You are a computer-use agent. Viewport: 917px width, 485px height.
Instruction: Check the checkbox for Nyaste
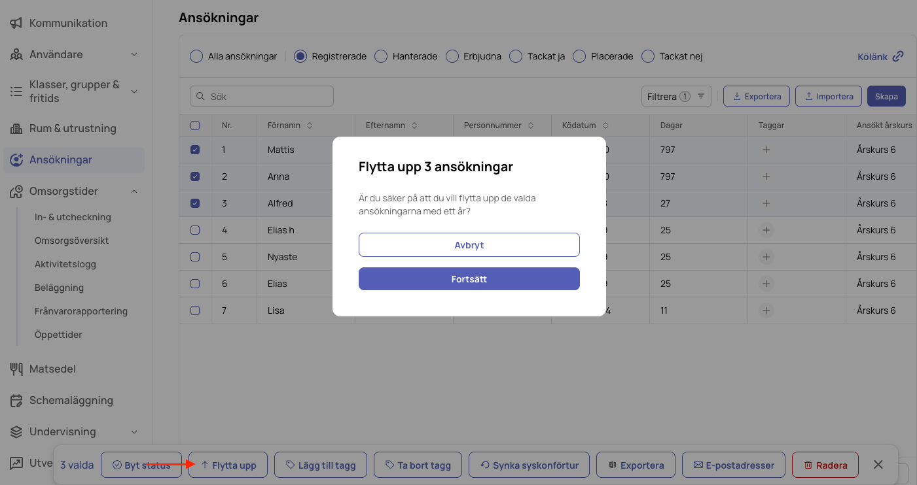point(195,257)
